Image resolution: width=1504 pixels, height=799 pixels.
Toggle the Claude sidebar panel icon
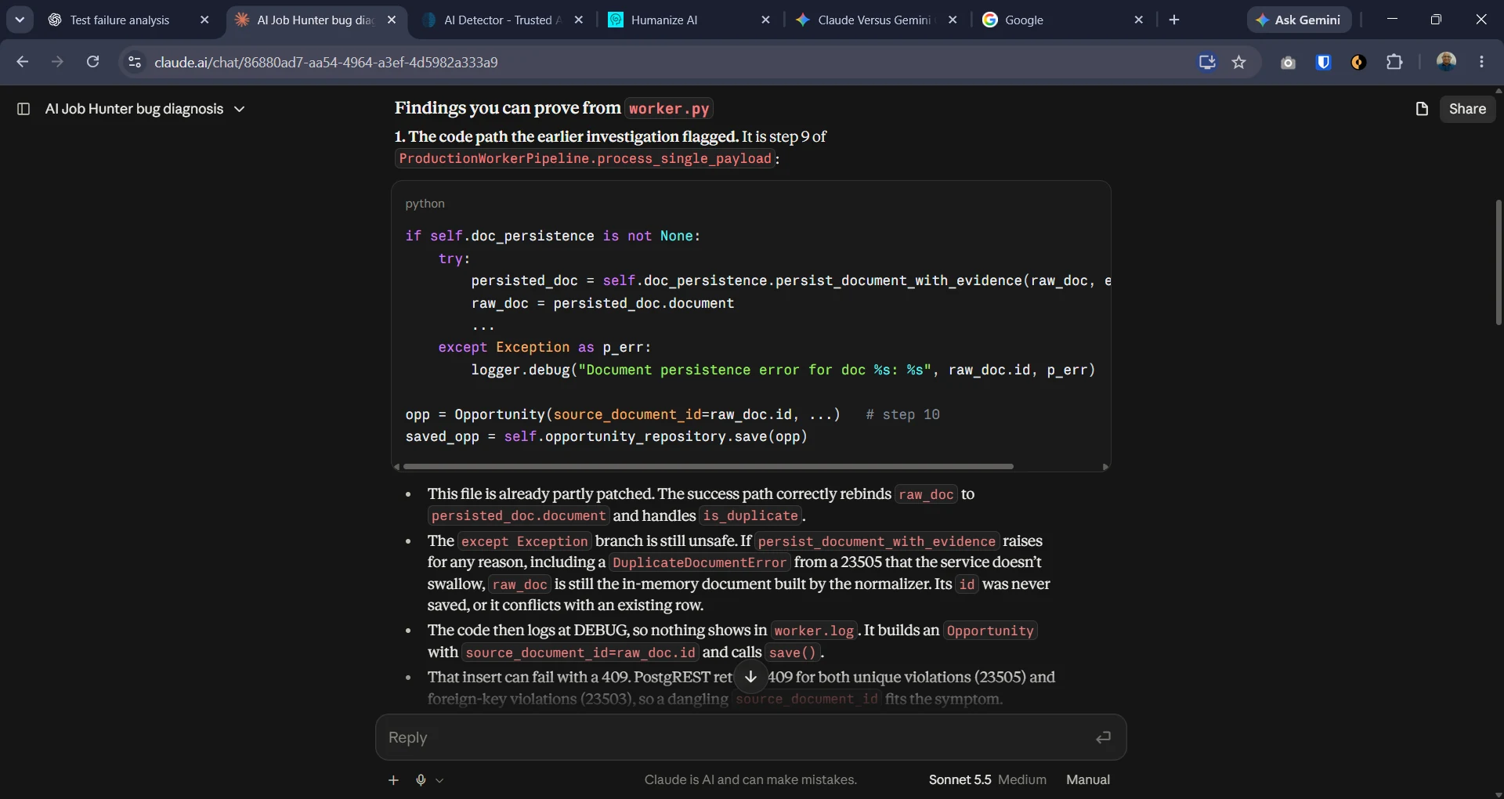point(23,109)
